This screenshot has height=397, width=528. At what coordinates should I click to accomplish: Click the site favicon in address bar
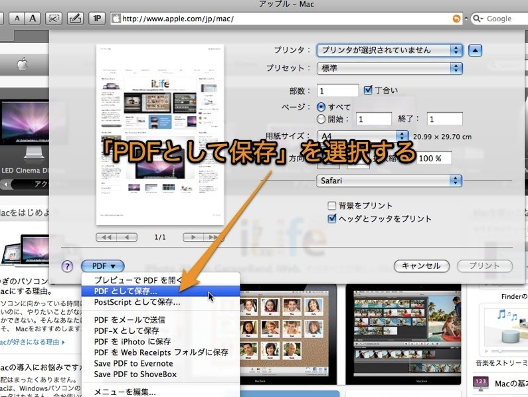[x=116, y=19]
